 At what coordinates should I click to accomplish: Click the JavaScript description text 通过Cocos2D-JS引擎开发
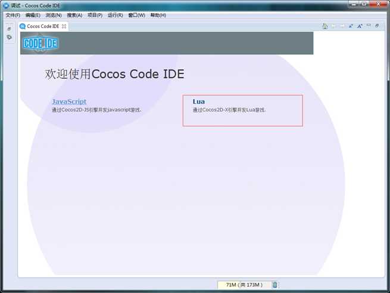(96, 110)
